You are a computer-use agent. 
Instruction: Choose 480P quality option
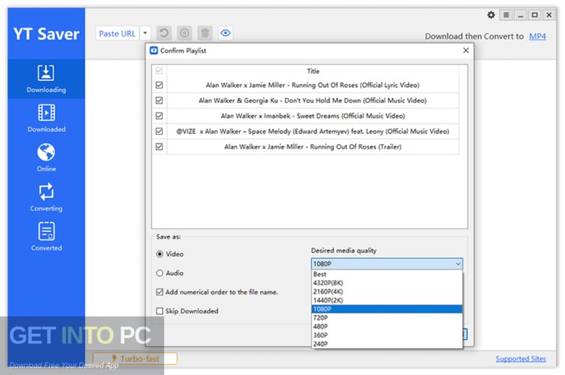pyautogui.click(x=387, y=326)
